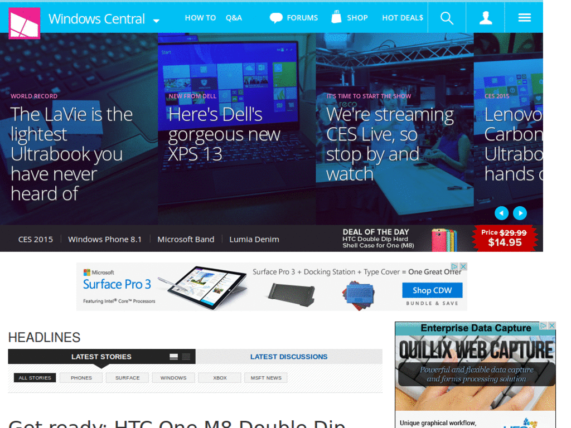Select the ALL STORIES filter
This screenshot has height=428, width=571.
(x=35, y=378)
